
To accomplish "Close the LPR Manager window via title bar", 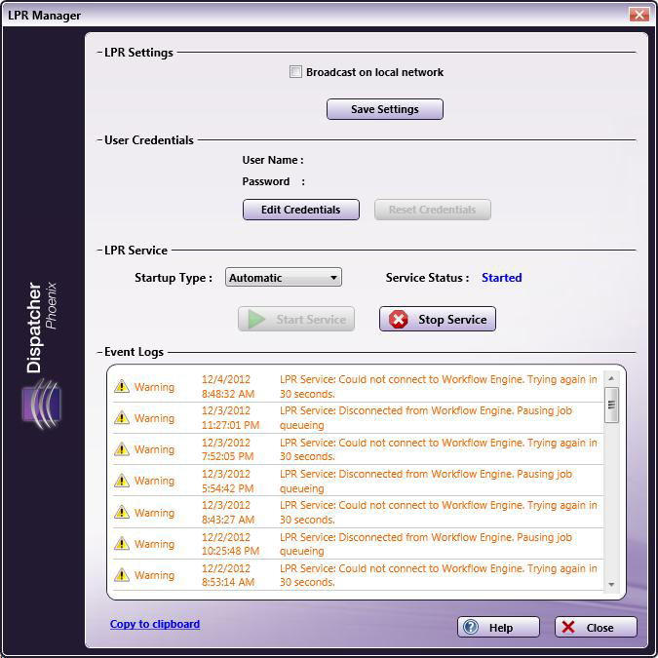I will tap(639, 15).
